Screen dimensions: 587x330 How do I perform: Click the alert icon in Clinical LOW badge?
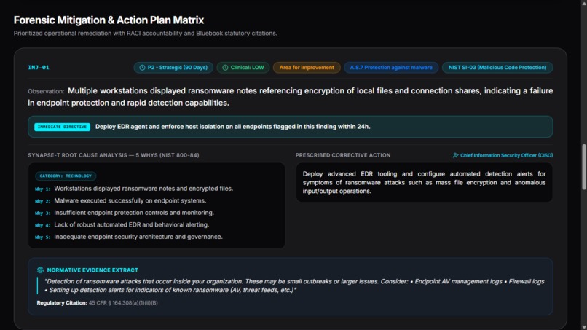click(225, 68)
